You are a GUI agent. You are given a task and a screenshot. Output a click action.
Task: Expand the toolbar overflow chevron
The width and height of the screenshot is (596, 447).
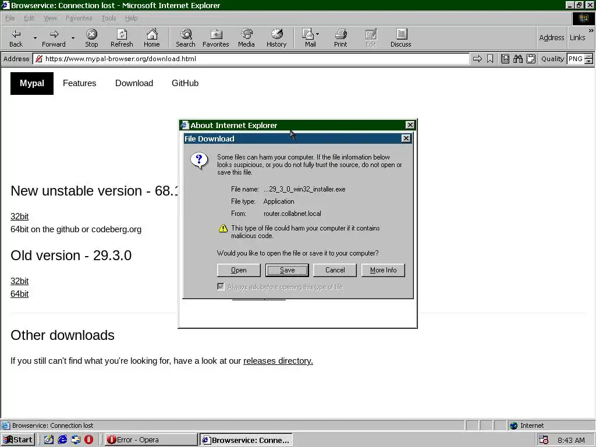tap(591, 30)
